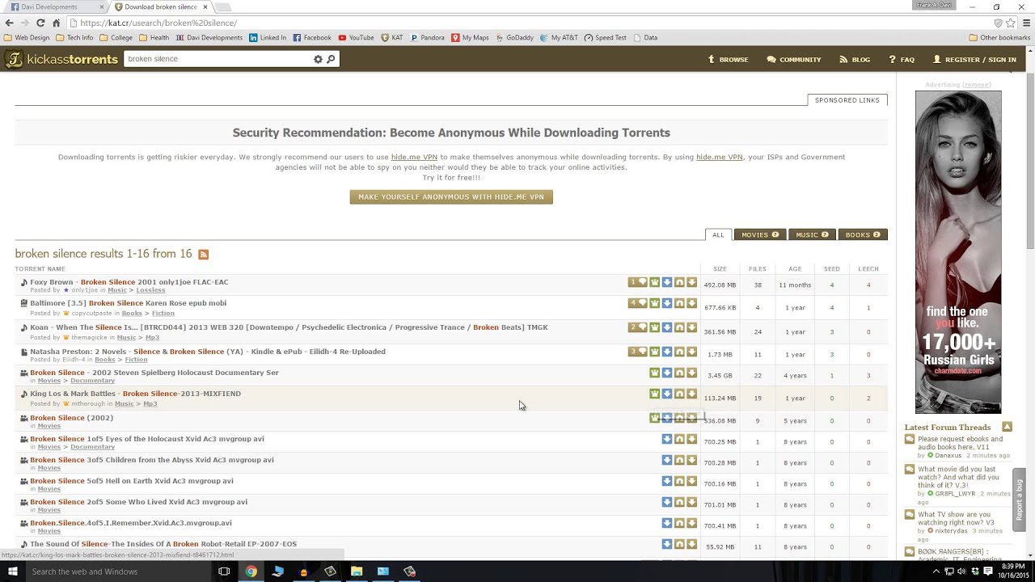Click the page vertical scrollbar
Viewport: 1035px width, 582px height.
[1030, 162]
